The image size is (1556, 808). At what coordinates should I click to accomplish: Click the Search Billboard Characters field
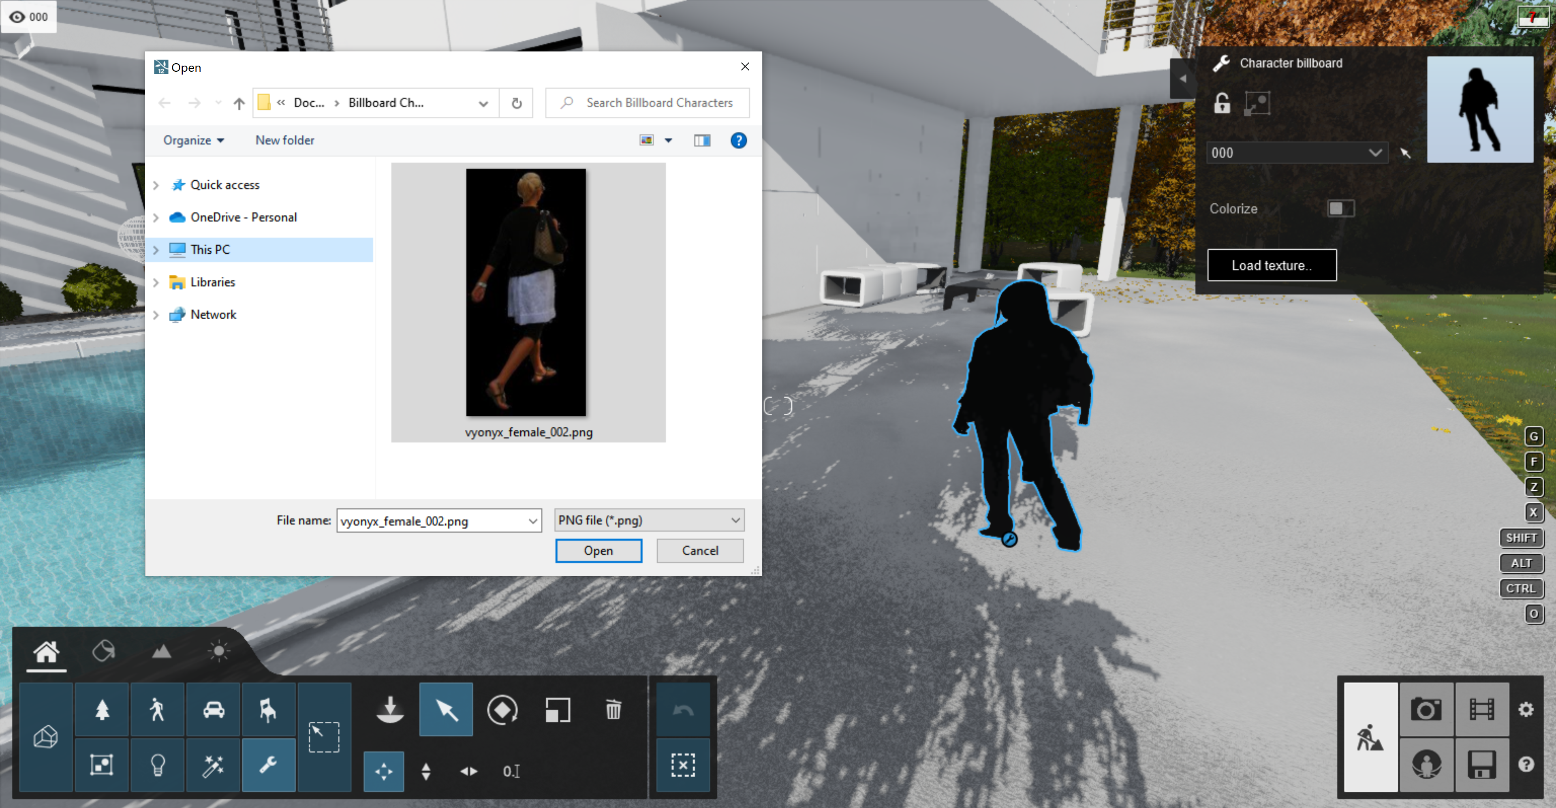coord(658,103)
